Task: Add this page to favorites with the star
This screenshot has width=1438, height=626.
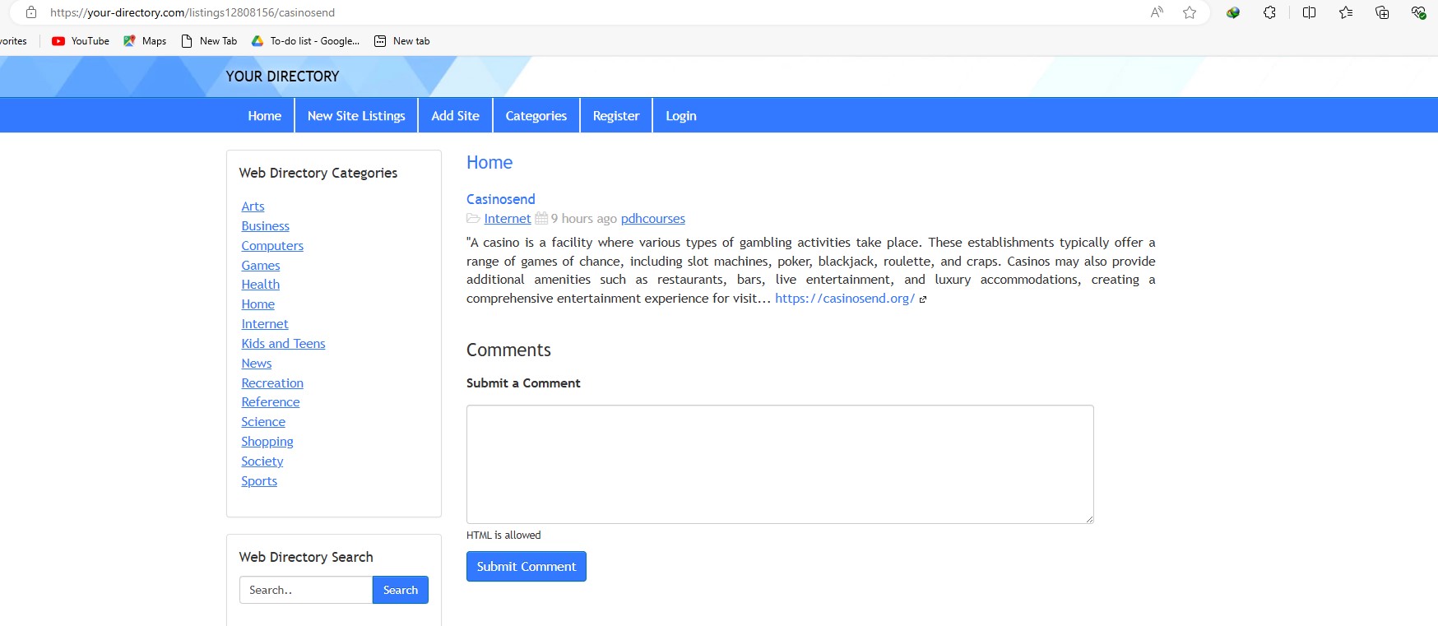Action: pyautogui.click(x=1190, y=12)
